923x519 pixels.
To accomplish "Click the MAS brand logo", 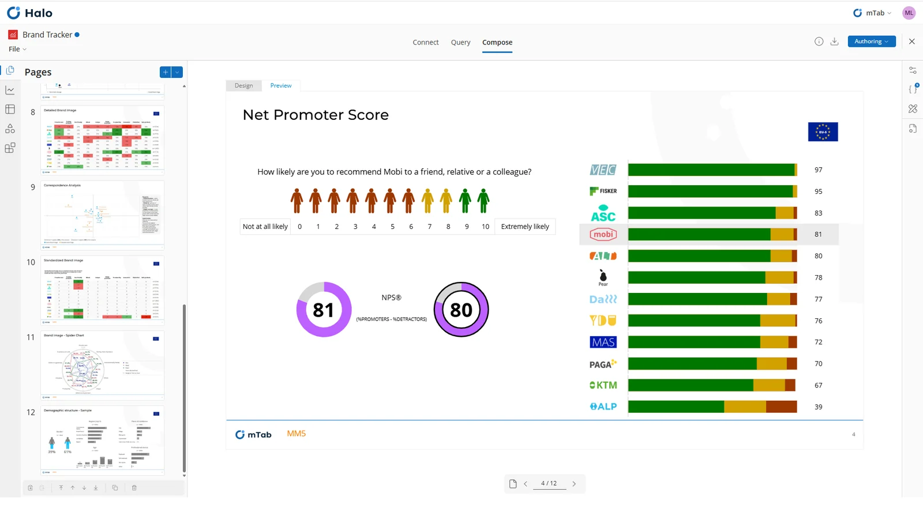I will click(x=603, y=342).
